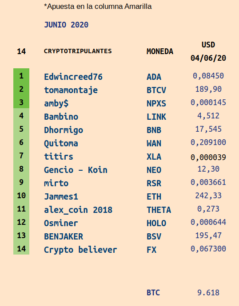Screen dimensions: 239x306
Task: Click the Edwincreed76 name cell
Action: [x=73, y=77]
